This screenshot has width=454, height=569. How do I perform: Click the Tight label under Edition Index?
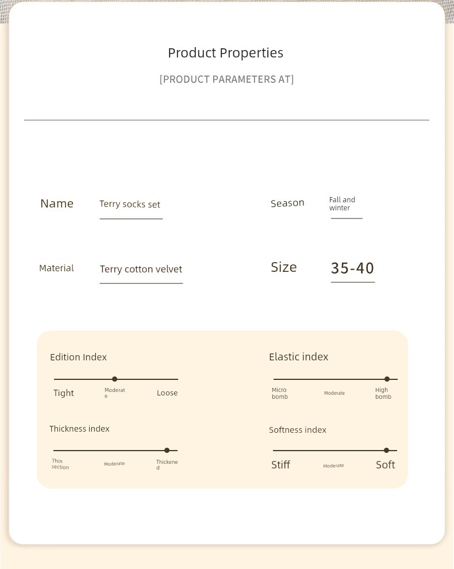[x=64, y=393]
